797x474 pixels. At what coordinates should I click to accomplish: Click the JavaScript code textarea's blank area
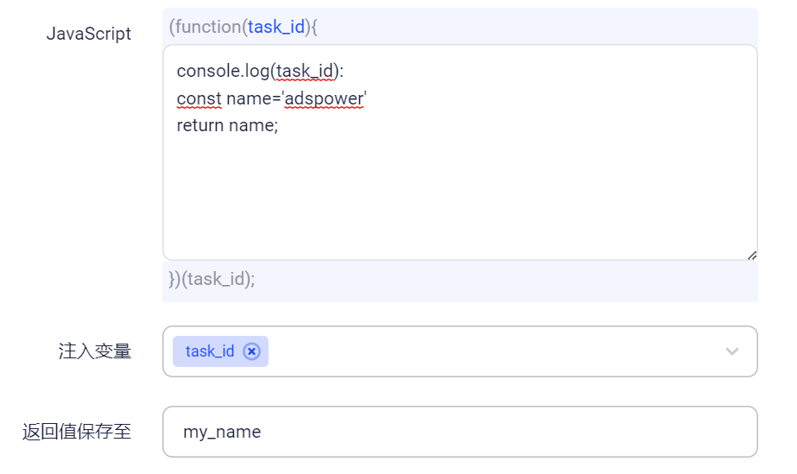click(460, 198)
